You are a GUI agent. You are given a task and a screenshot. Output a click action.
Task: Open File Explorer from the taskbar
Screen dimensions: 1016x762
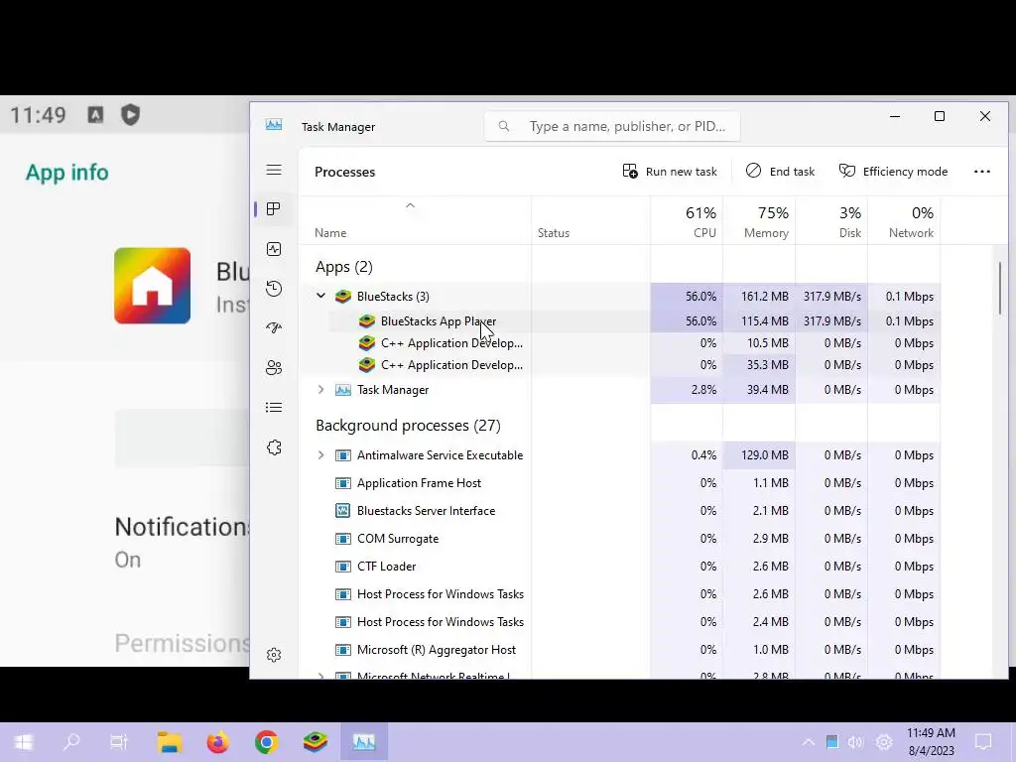[x=169, y=742]
